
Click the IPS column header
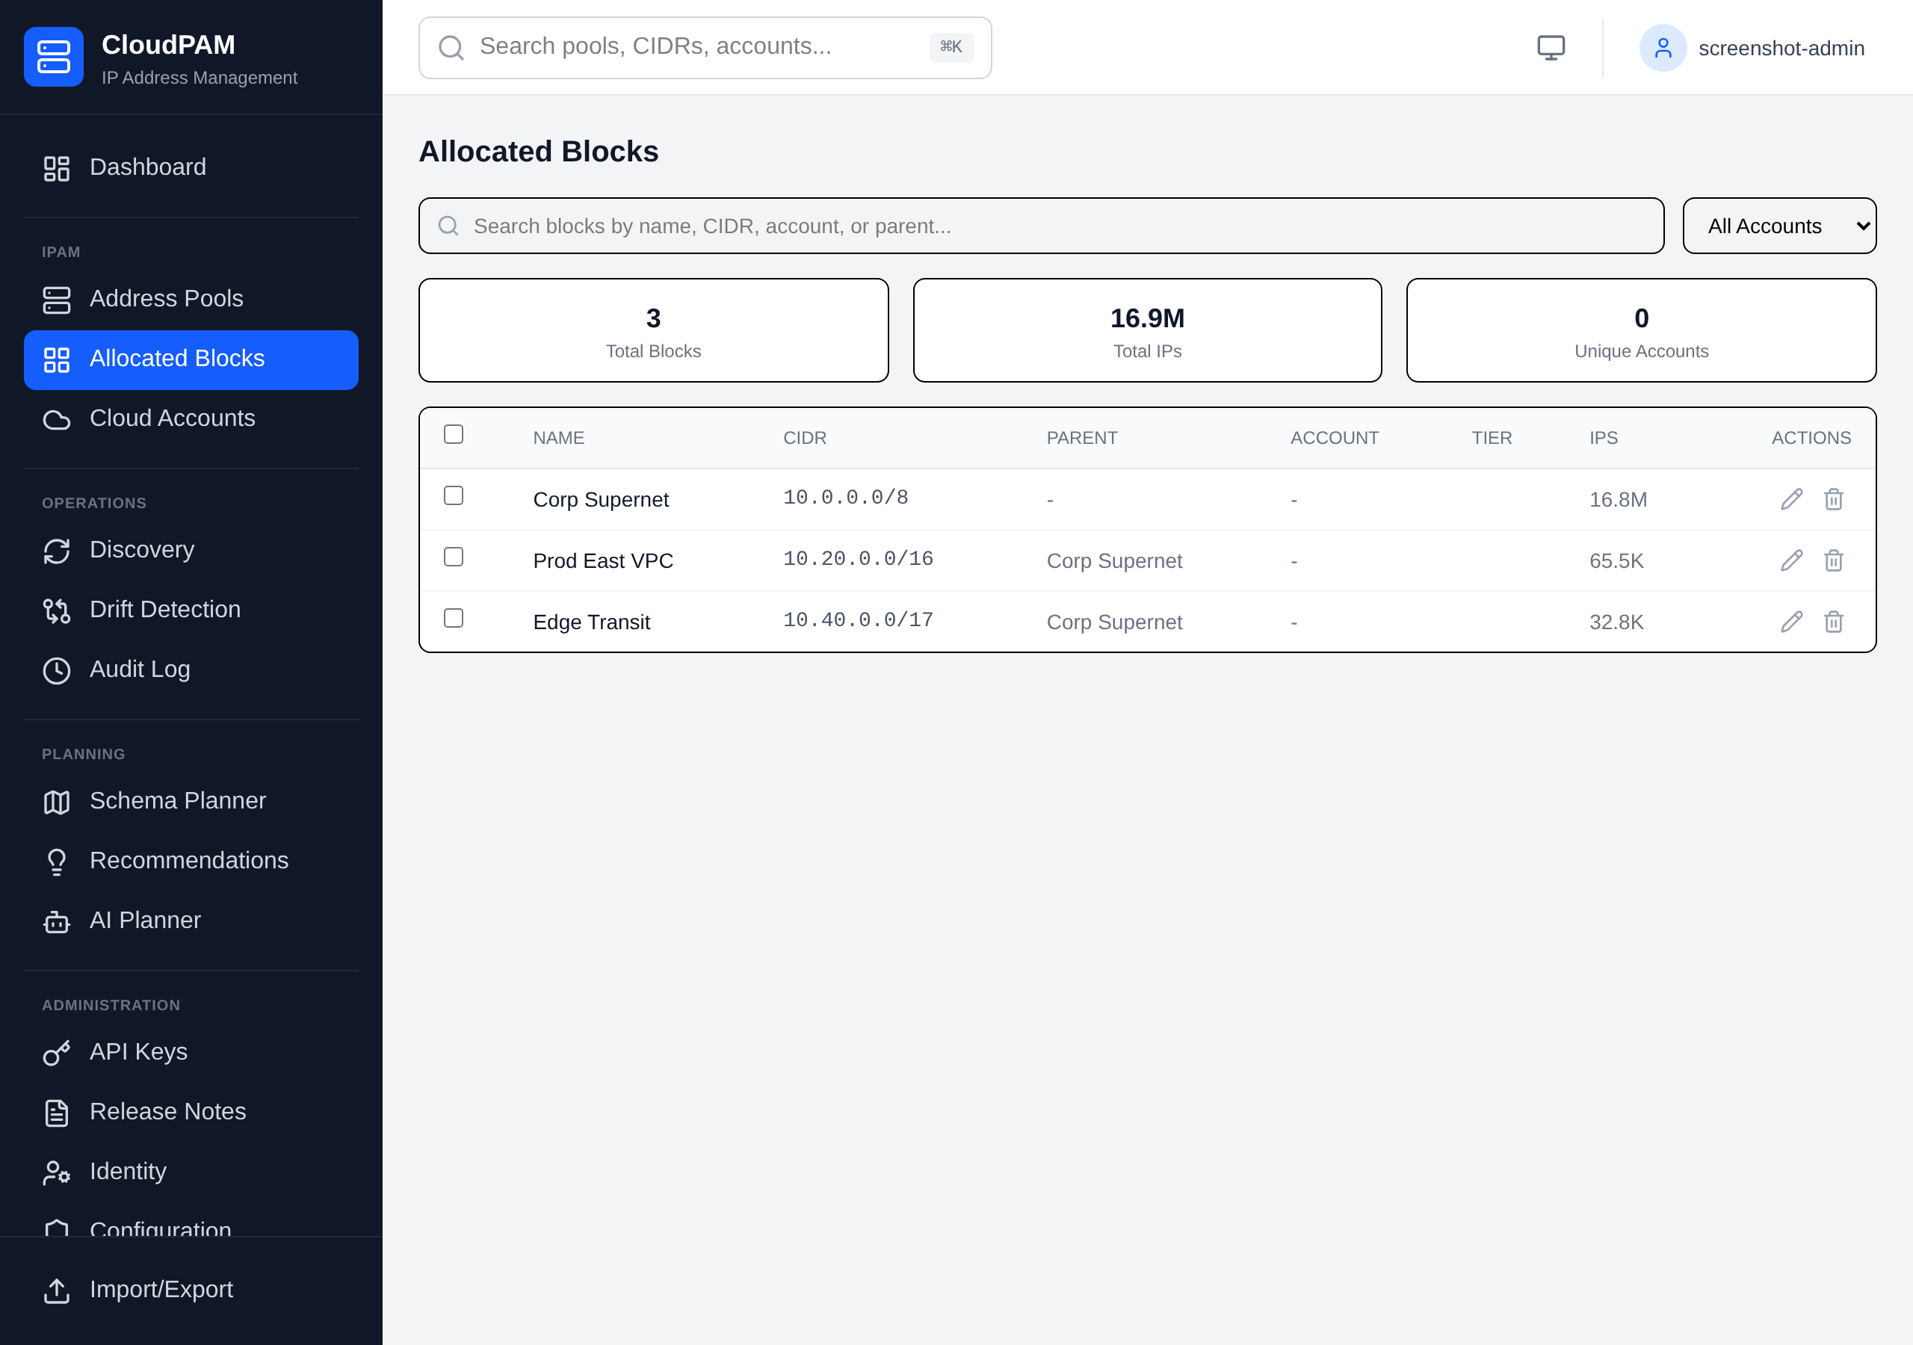[1603, 438]
